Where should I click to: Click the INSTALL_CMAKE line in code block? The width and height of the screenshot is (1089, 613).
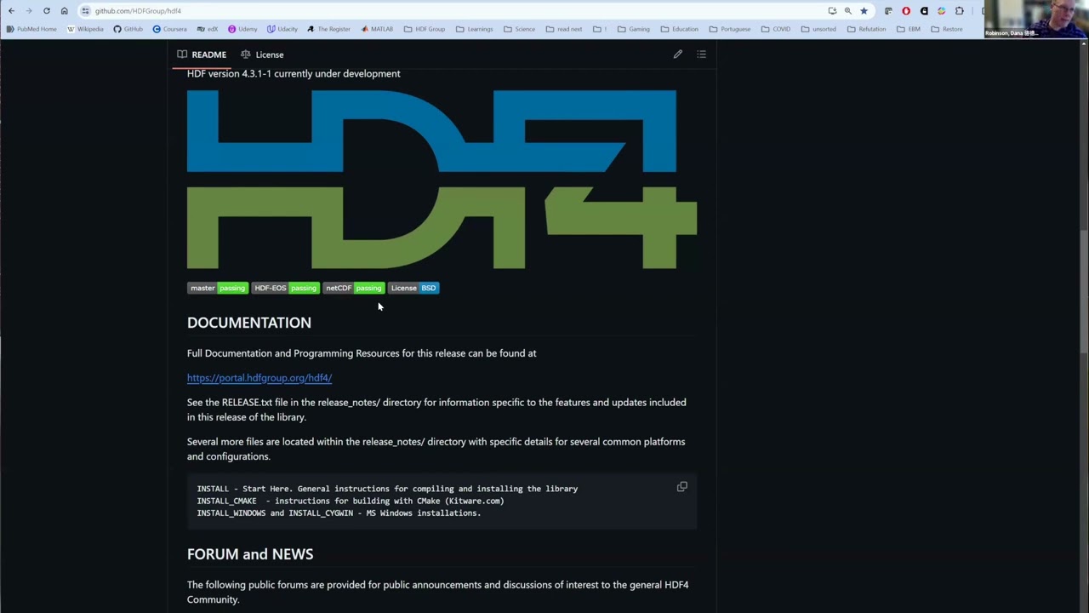[x=351, y=501]
